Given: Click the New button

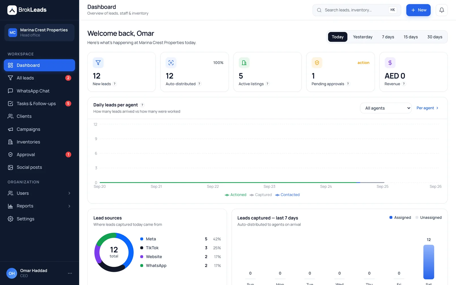Looking at the screenshot, I should (x=418, y=10).
